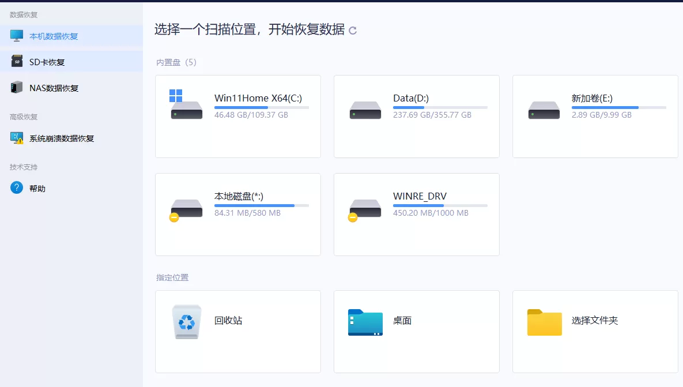Select the 本机数据恢复 sidebar icon
Screen dimensions: 683x387
pos(16,36)
